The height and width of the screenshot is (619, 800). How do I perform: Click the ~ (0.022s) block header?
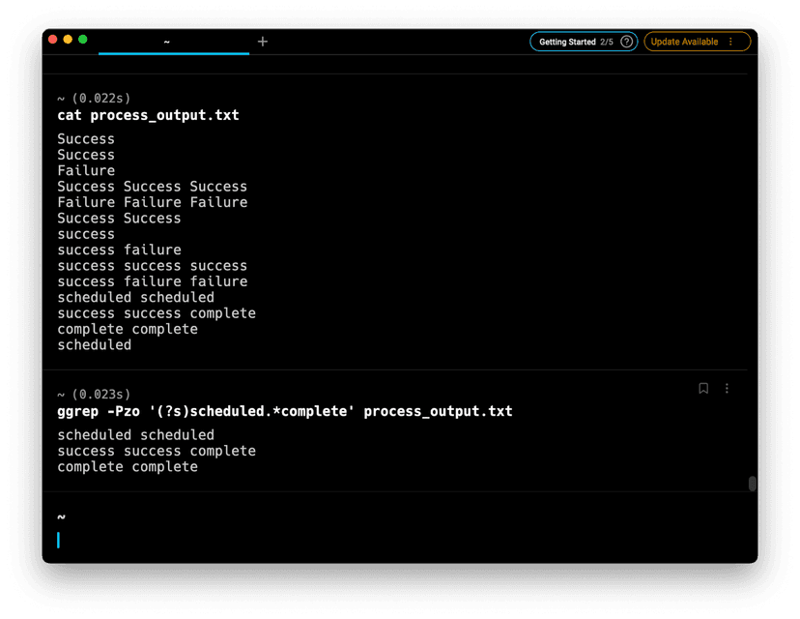[x=94, y=99]
